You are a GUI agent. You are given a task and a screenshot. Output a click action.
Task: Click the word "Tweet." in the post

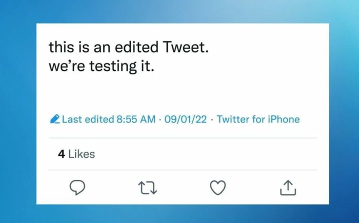pyautogui.click(x=186, y=47)
